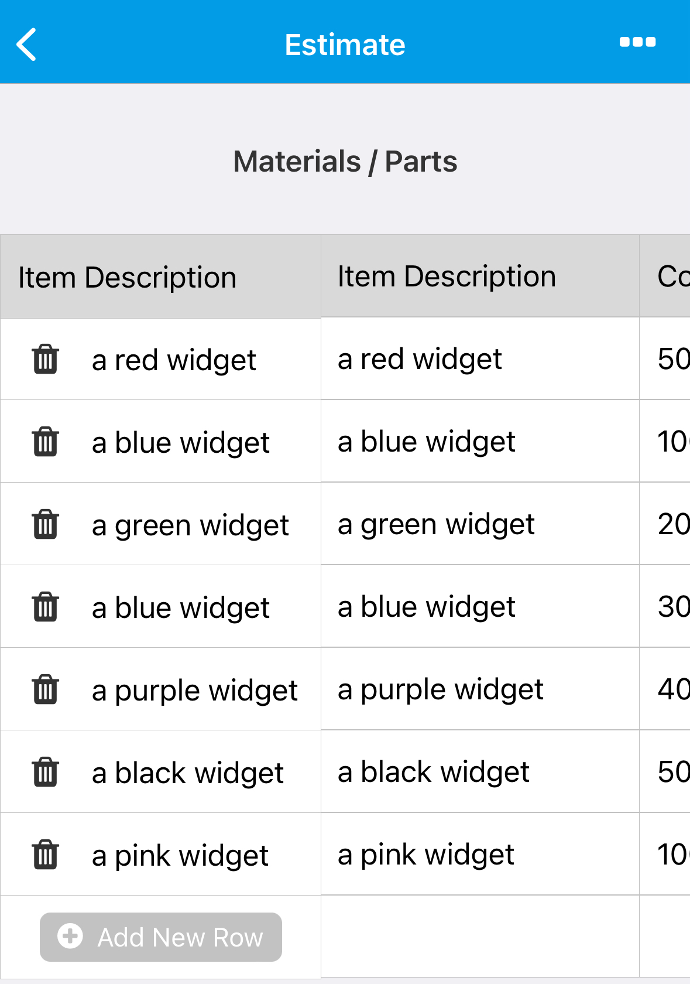Click the cost cell for red widget
Viewport: 690px width, 984px height.
(x=665, y=358)
